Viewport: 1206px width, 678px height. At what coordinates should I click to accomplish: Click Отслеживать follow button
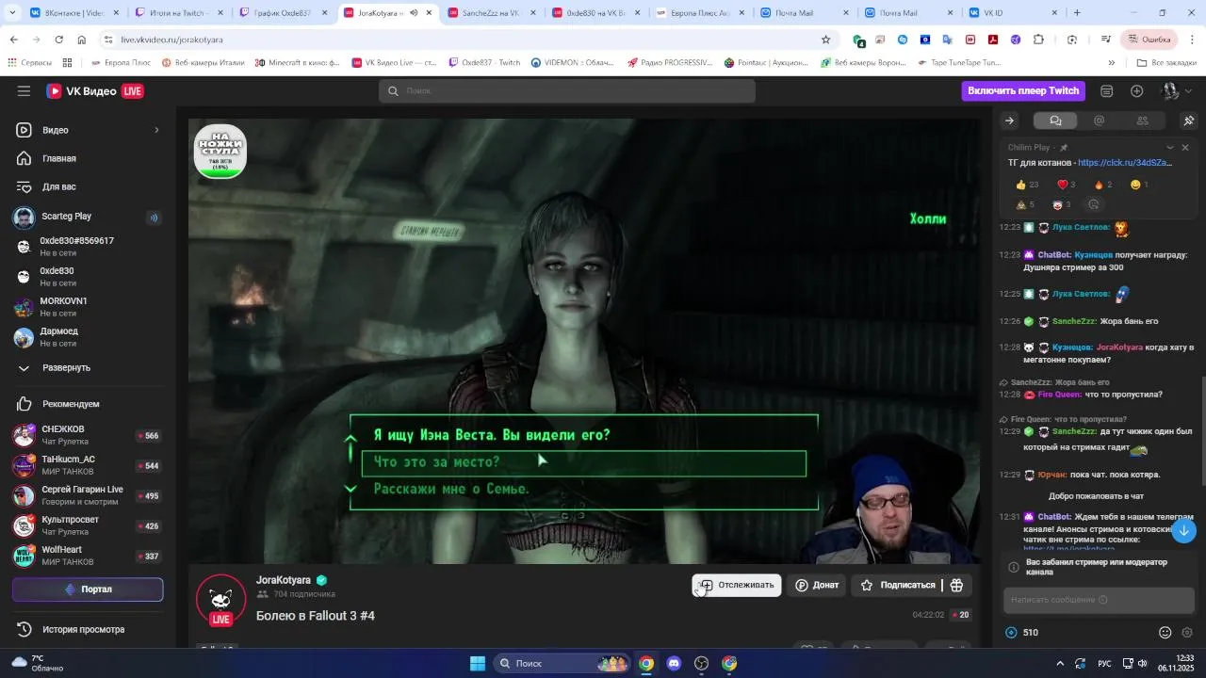click(737, 585)
